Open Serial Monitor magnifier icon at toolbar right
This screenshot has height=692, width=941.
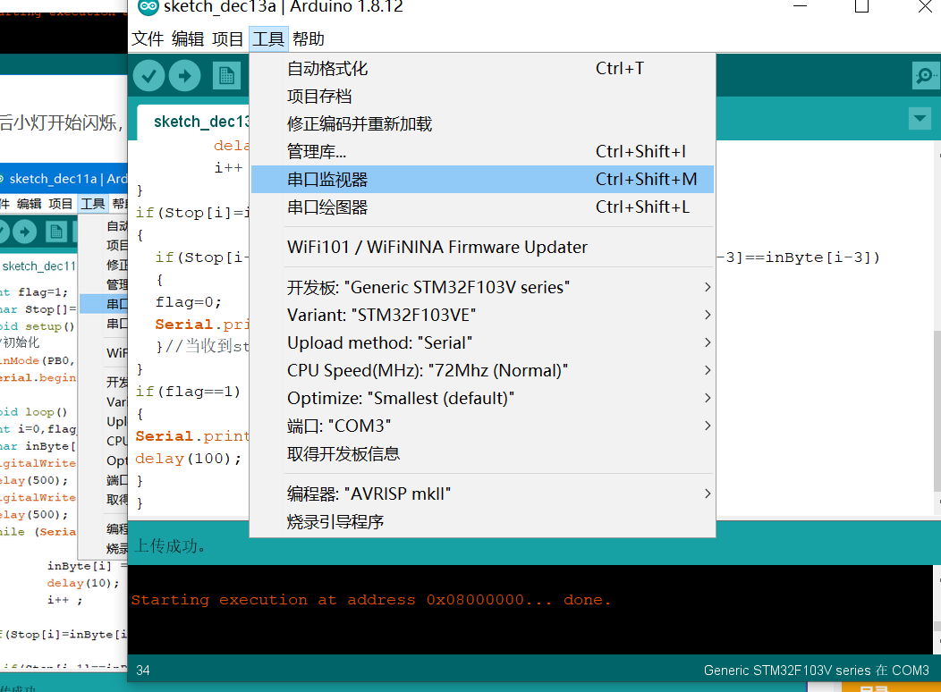(x=925, y=76)
